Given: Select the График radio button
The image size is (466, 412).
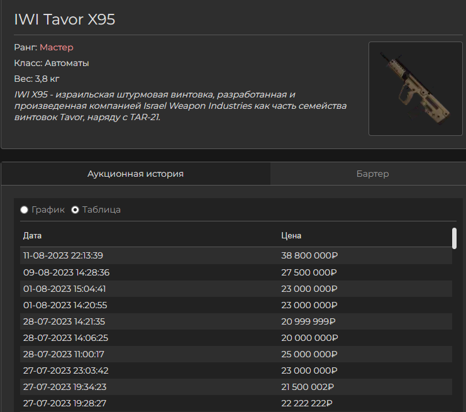Looking at the screenshot, I should pyautogui.click(x=24, y=210).
